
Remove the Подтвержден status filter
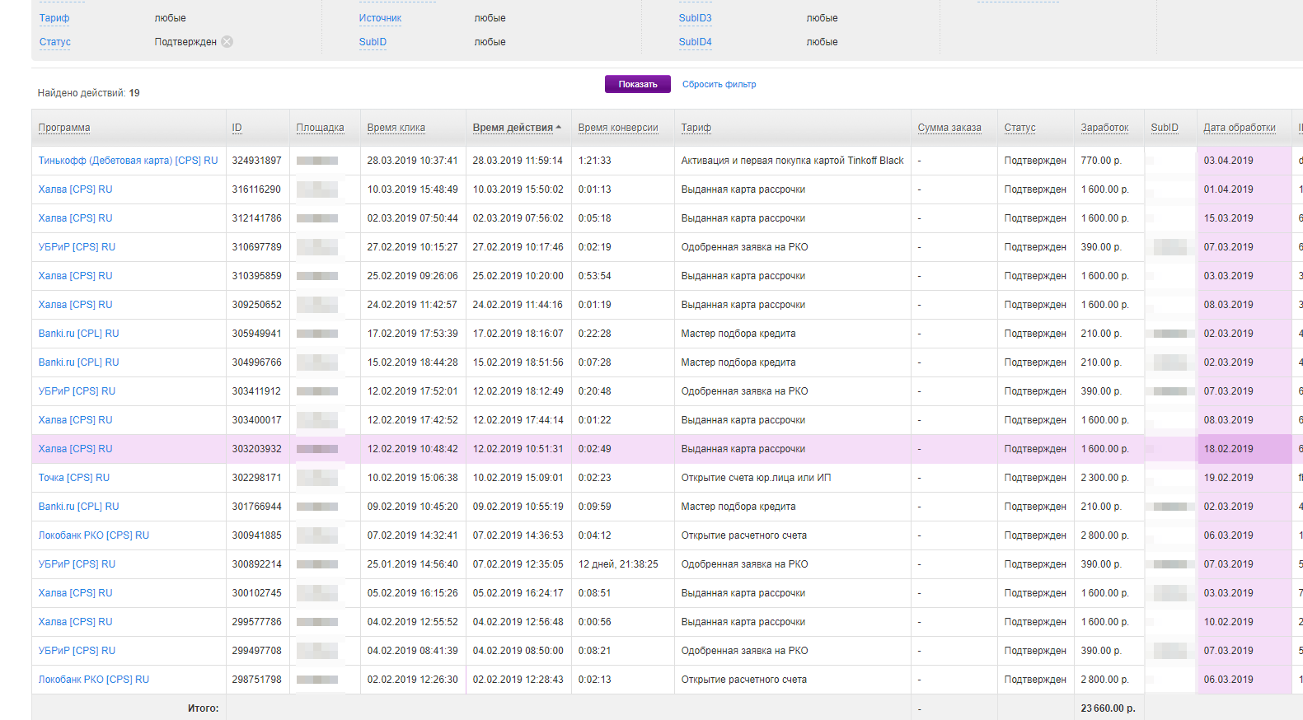click(x=227, y=42)
